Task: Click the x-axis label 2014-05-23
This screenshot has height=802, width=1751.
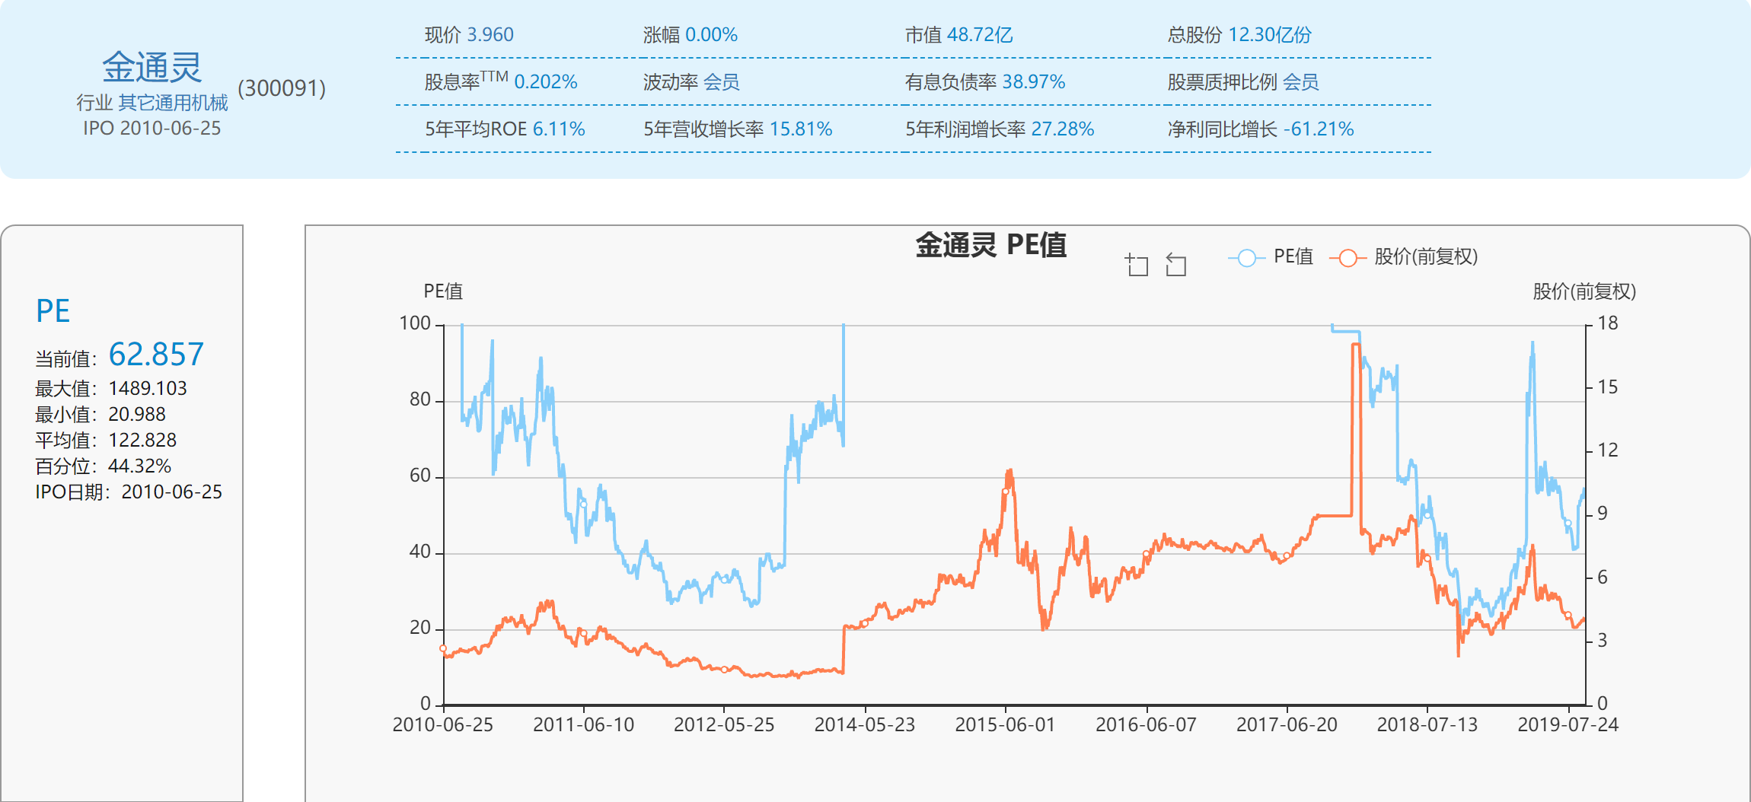Action: point(865,724)
